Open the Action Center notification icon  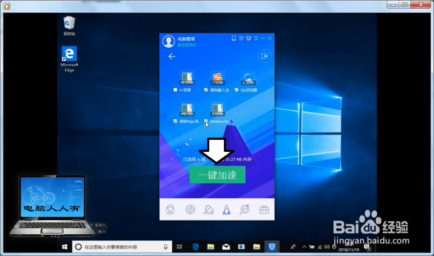tap(367, 247)
